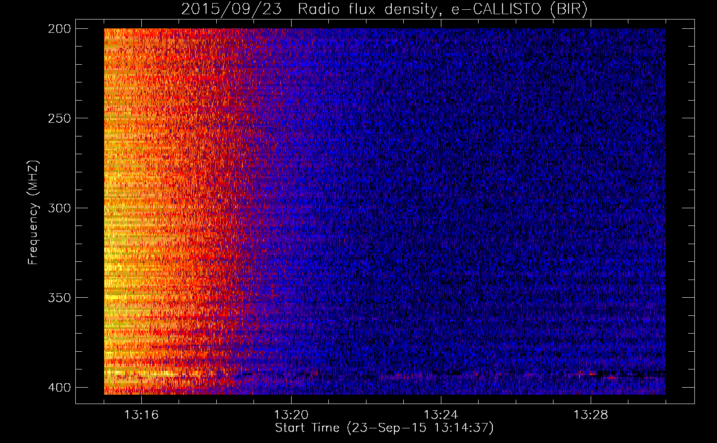Click the 300 frequency tick label
The width and height of the screenshot is (717, 443).
coord(59,208)
